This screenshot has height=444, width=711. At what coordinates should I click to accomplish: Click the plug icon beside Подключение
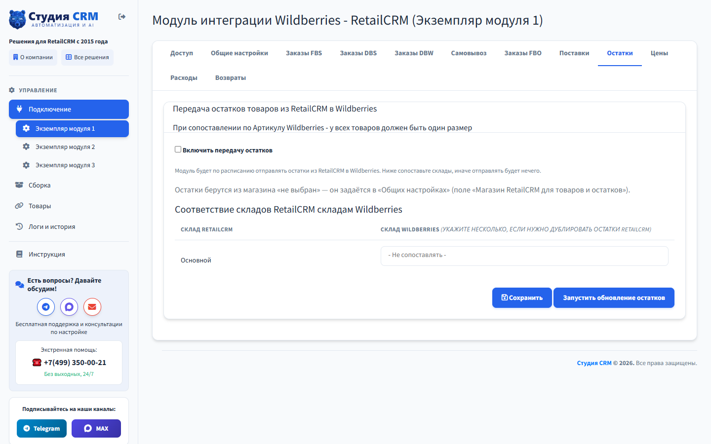[x=19, y=109]
